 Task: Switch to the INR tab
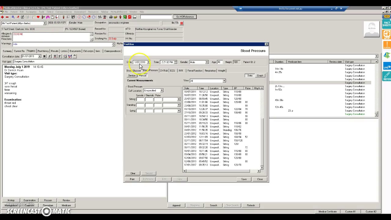click(181, 71)
